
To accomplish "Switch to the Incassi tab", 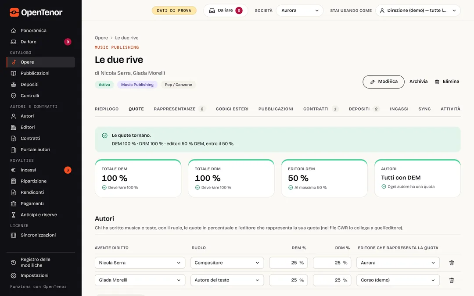I will [x=399, y=109].
